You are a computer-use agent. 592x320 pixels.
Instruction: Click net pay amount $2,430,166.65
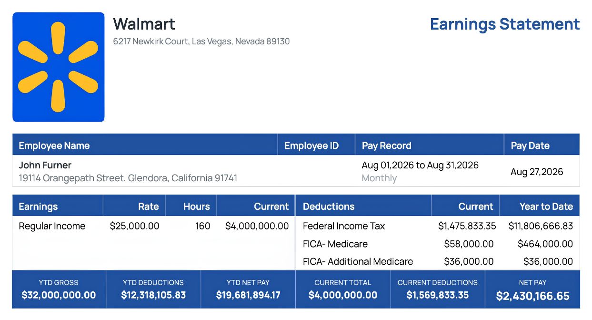(533, 296)
